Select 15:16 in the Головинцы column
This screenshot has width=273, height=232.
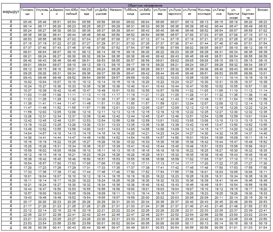[27, 142]
